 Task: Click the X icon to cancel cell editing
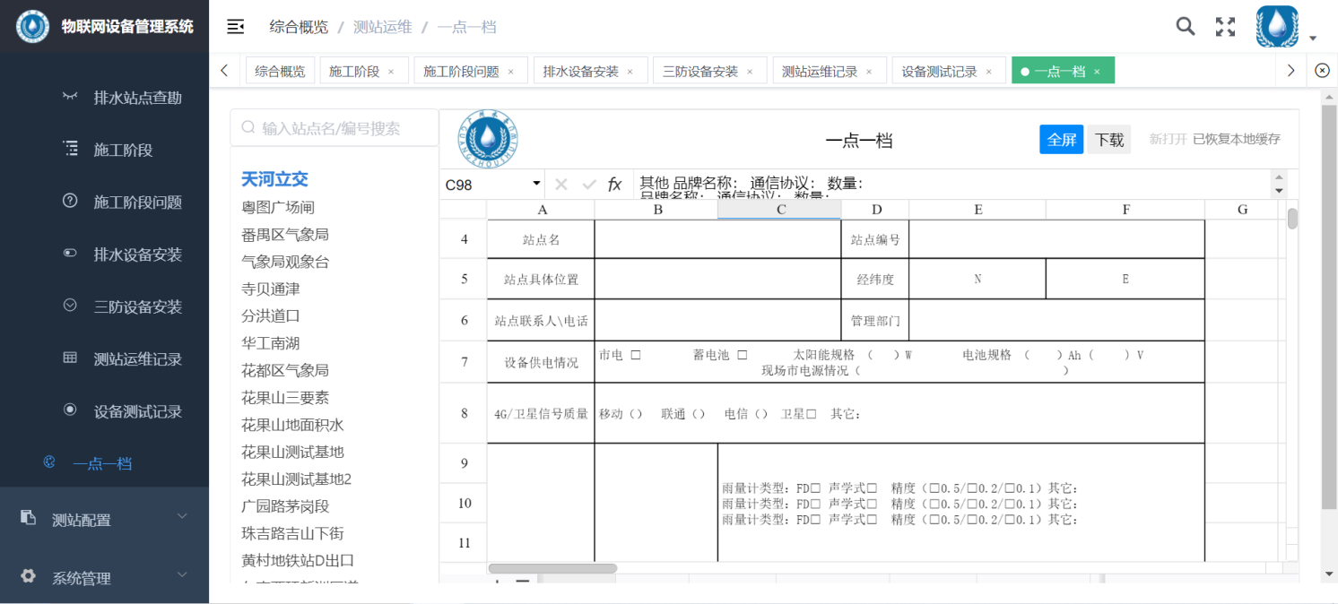(x=560, y=184)
